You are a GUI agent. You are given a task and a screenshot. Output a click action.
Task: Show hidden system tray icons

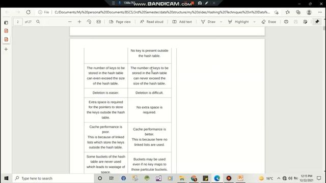(x=279, y=178)
